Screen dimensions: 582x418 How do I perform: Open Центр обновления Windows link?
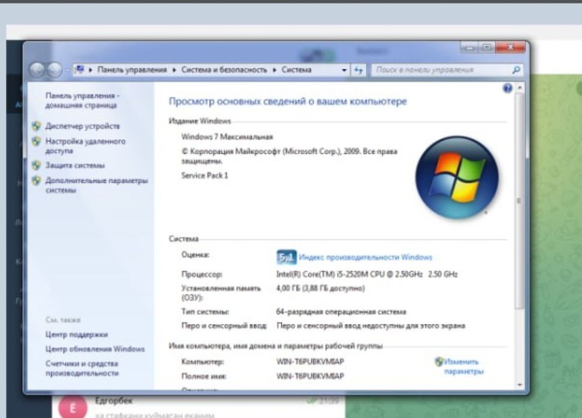point(95,349)
